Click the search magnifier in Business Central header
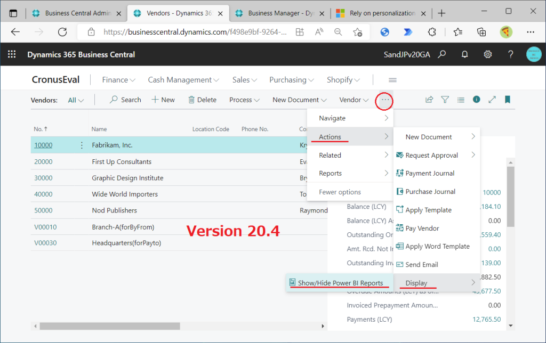The width and height of the screenshot is (546, 343). (x=442, y=54)
